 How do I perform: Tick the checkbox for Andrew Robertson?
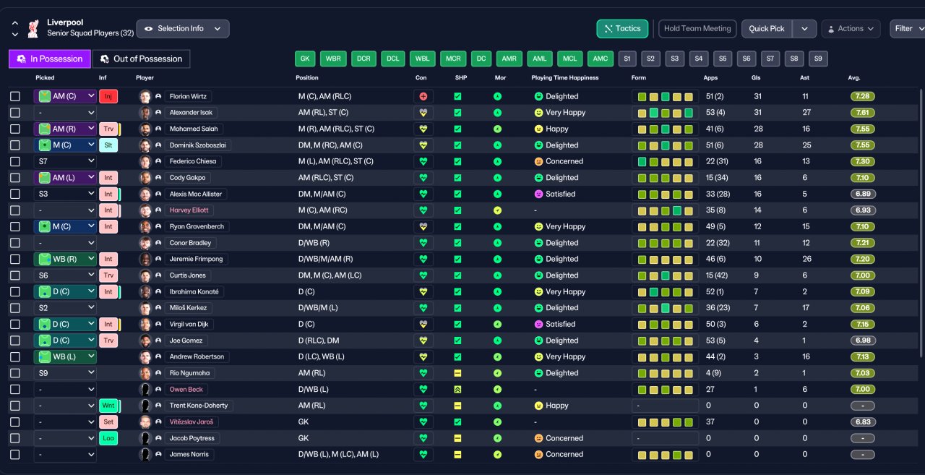coord(15,356)
